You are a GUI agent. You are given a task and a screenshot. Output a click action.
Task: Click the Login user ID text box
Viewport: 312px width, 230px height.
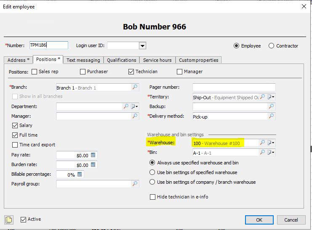pyautogui.click(x=123, y=46)
